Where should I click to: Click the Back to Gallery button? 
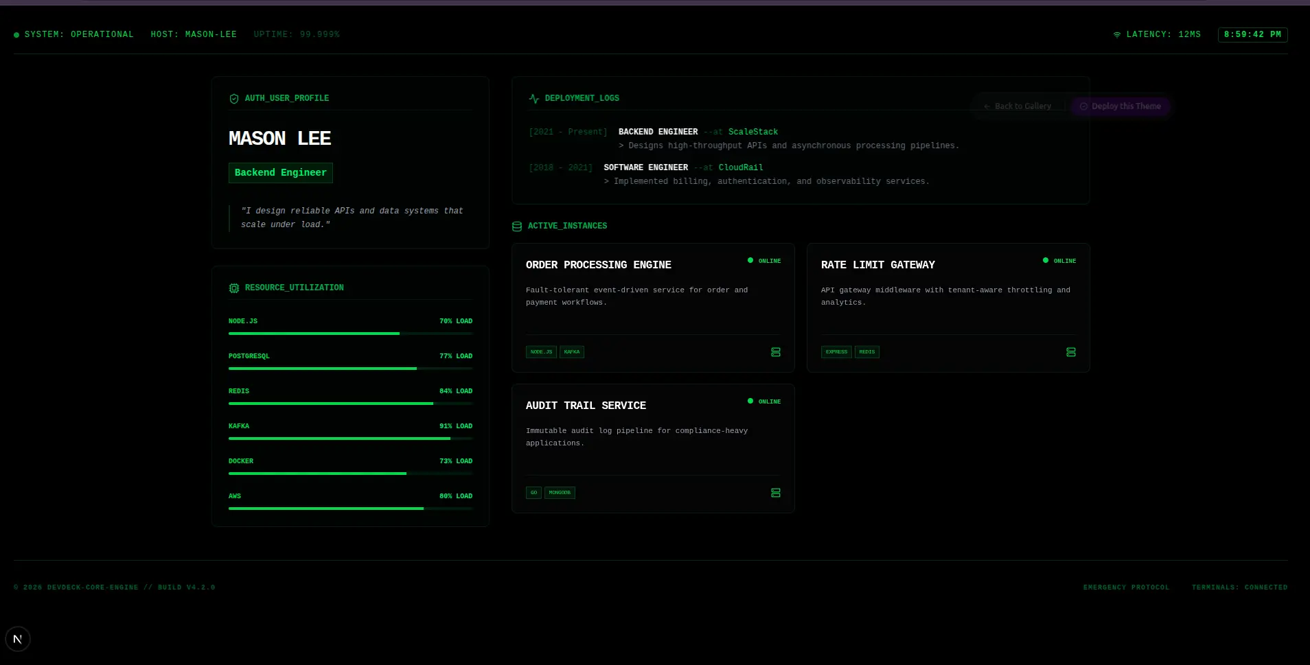[1018, 106]
